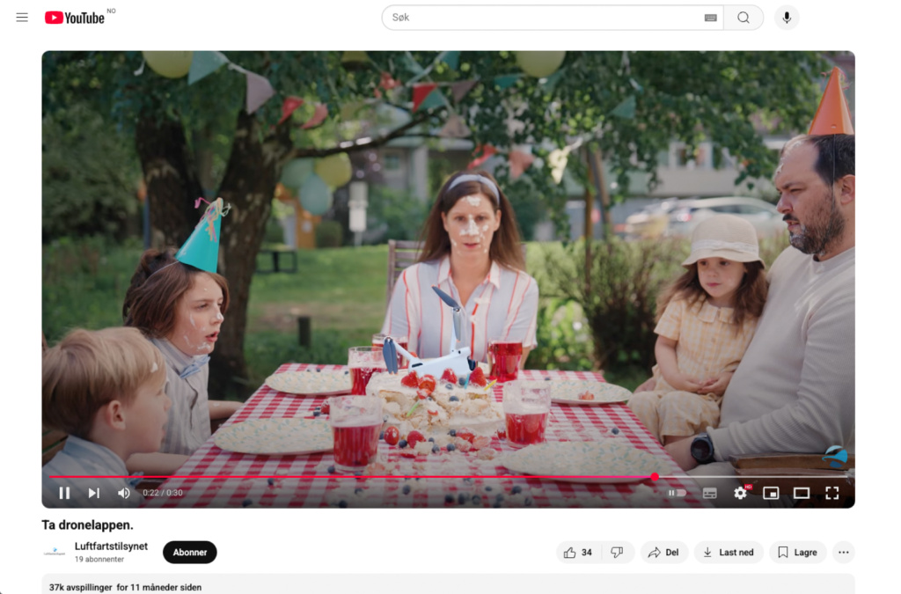Dislike the video
This screenshot has height=594, width=901.
(617, 552)
